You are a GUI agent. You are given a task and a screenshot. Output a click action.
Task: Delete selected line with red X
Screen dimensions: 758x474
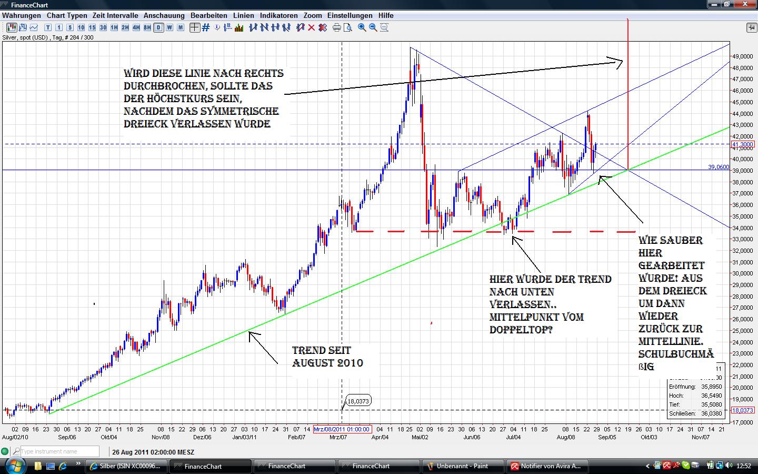(x=311, y=27)
